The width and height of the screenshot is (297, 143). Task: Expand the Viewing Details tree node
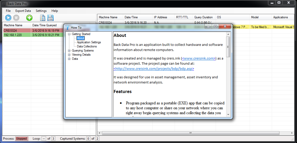coord(69,55)
